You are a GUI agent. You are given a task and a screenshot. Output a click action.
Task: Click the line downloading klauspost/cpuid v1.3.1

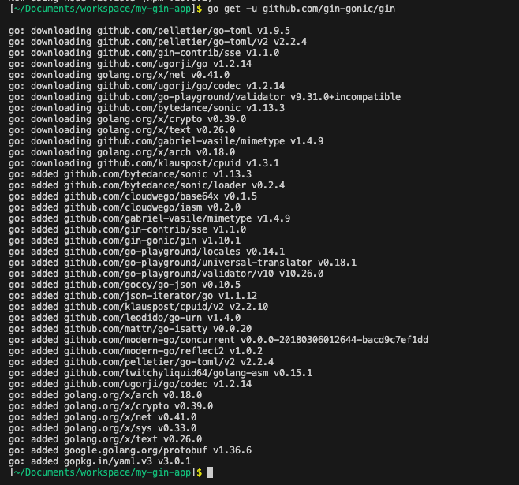(144, 163)
